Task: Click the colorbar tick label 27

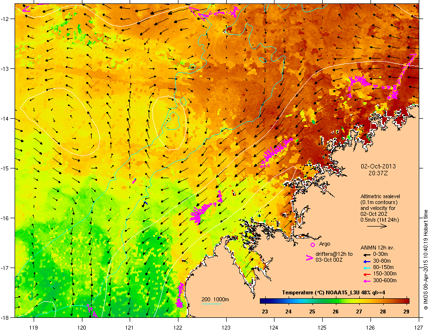Action: tap(359, 311)
